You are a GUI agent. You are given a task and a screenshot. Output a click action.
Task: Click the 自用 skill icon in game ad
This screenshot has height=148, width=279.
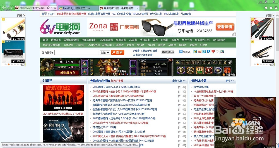[200, 70]
